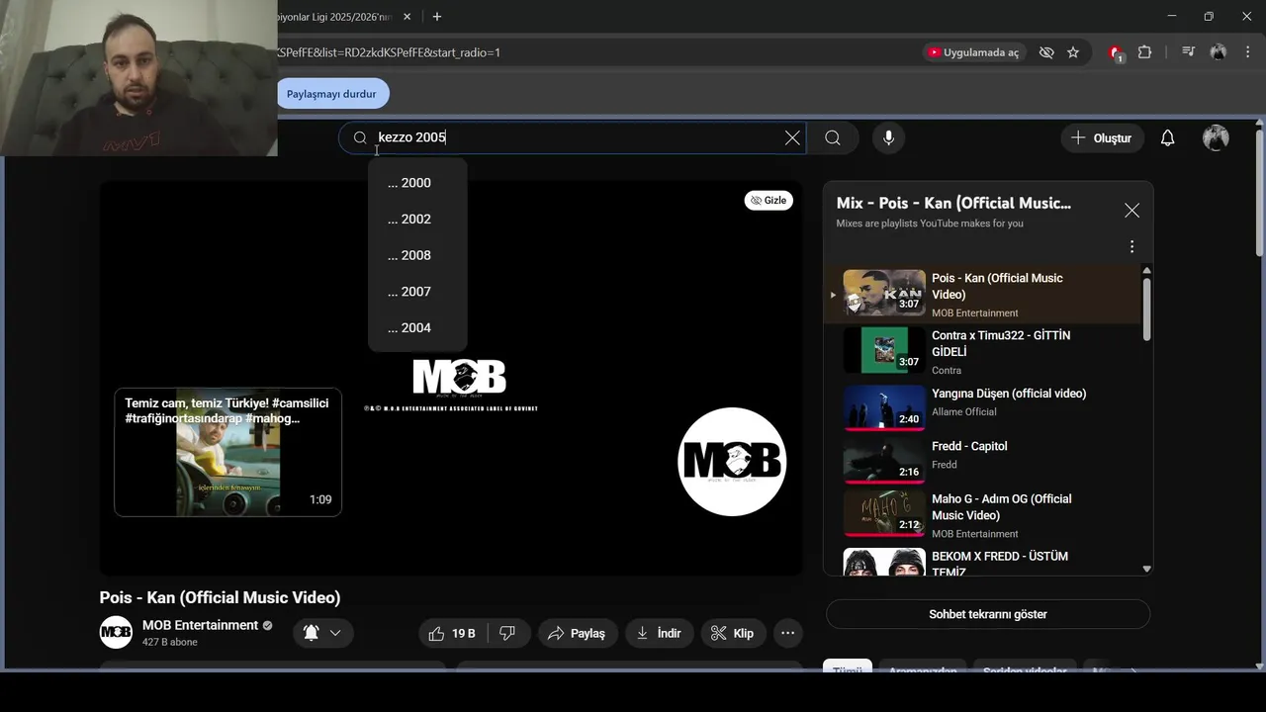Select the '... 2004' search suggestion
This screenshot has height=712, width=1266.
[x=417, y=327]
